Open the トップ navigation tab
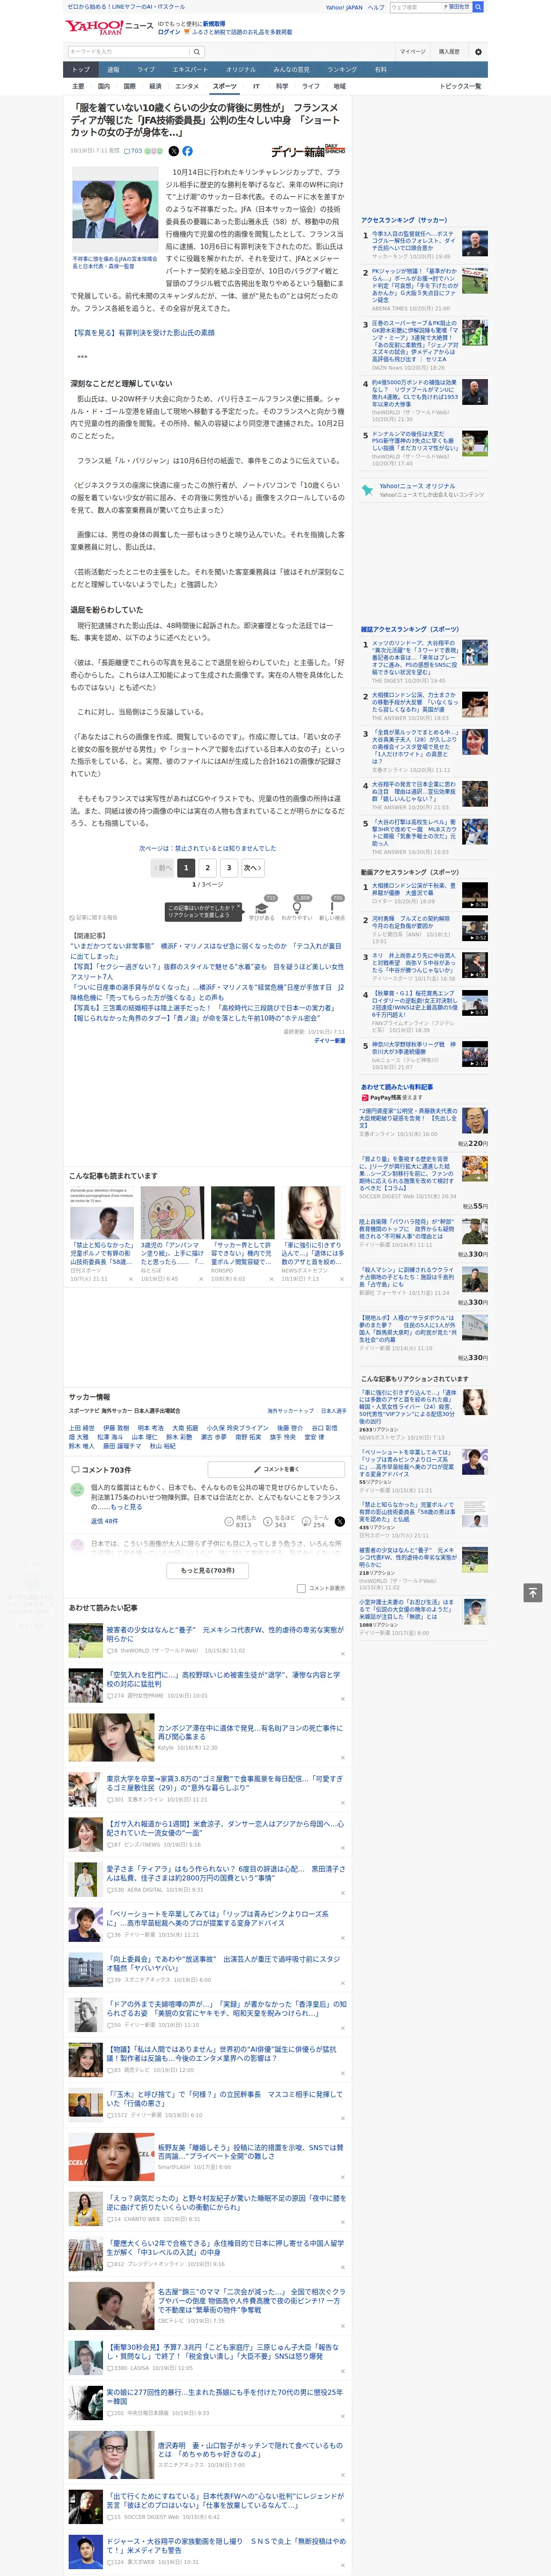The image size is (551, 2576). tap(81, 70)
